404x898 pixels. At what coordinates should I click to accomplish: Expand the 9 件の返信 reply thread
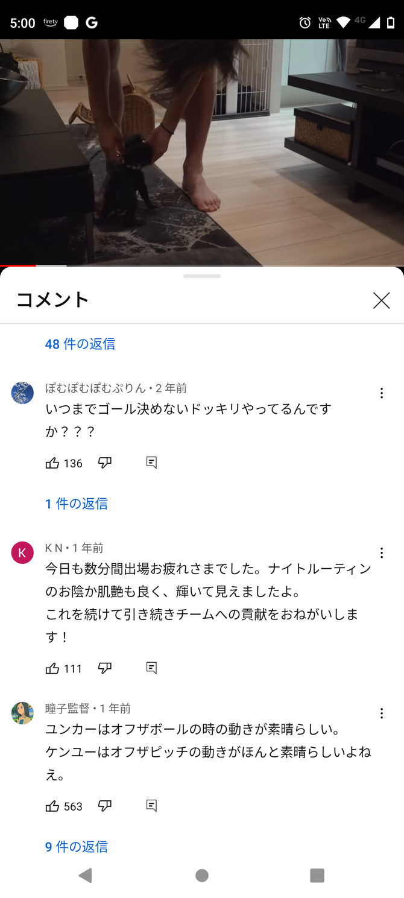coord(77,847)
